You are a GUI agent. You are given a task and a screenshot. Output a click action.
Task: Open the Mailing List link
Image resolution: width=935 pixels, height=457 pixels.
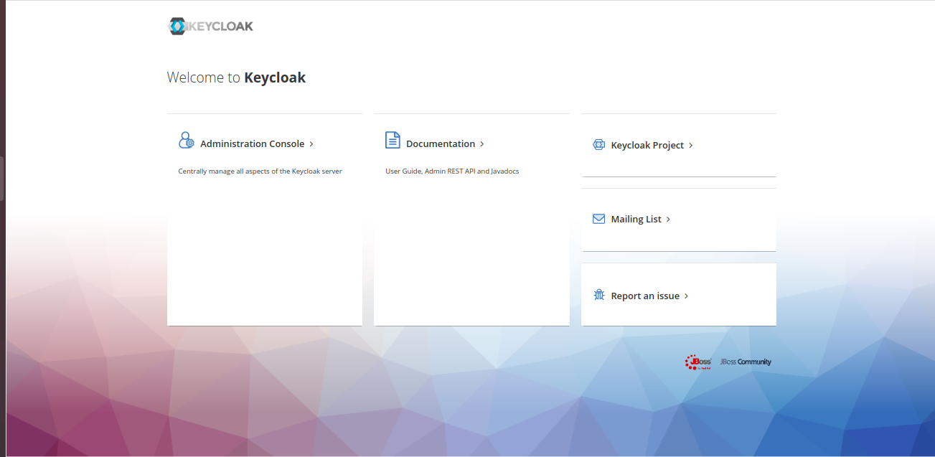pos(636,219)
